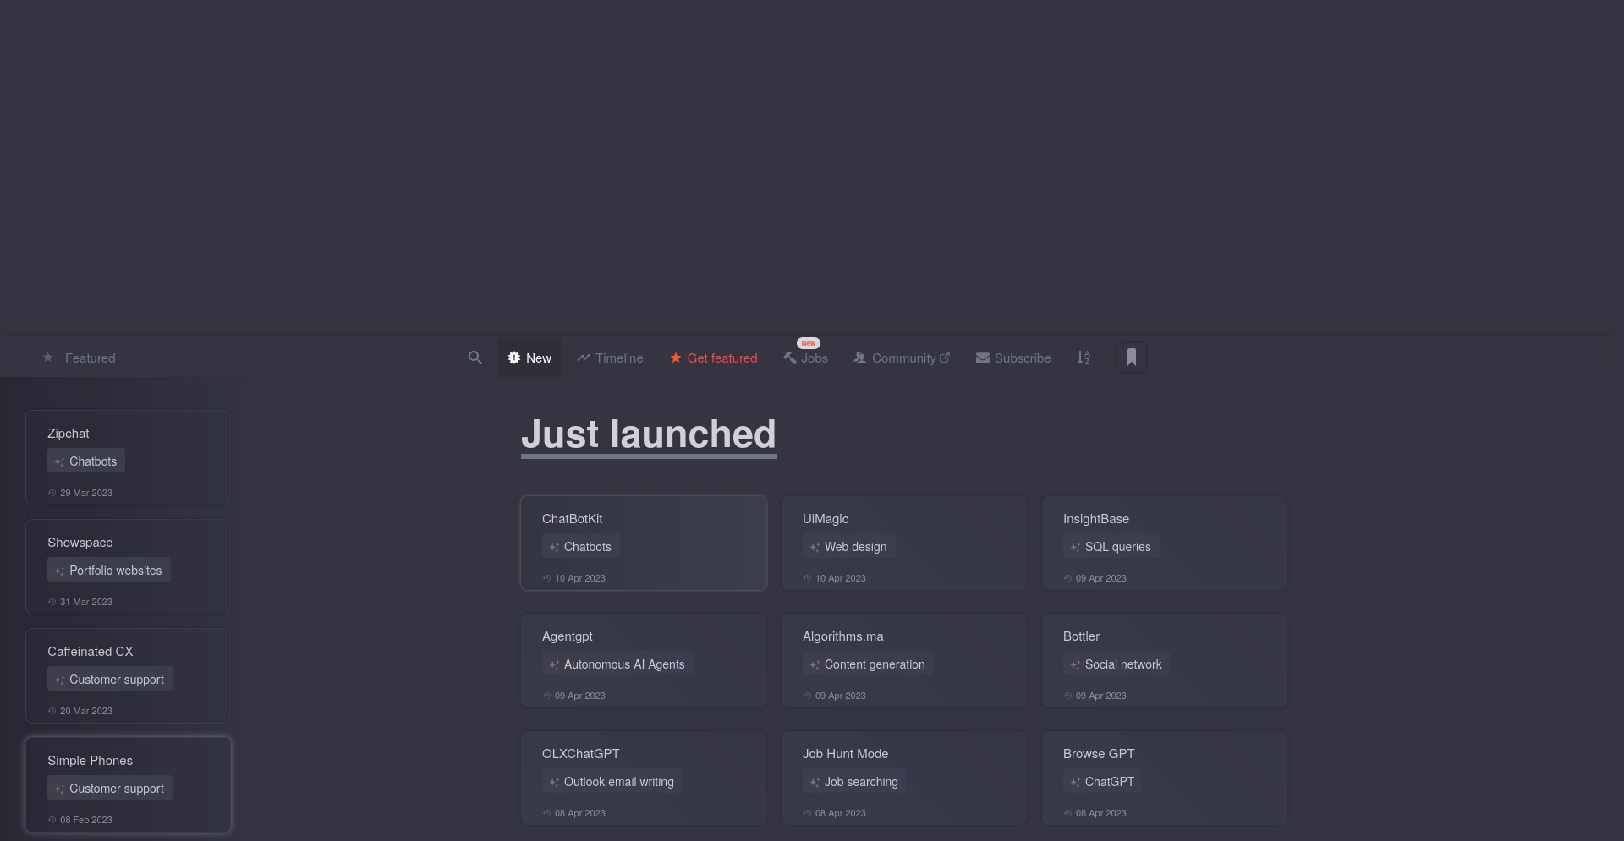Open the ChatBotKit card

pyautogui.click(x=644, y=543)
